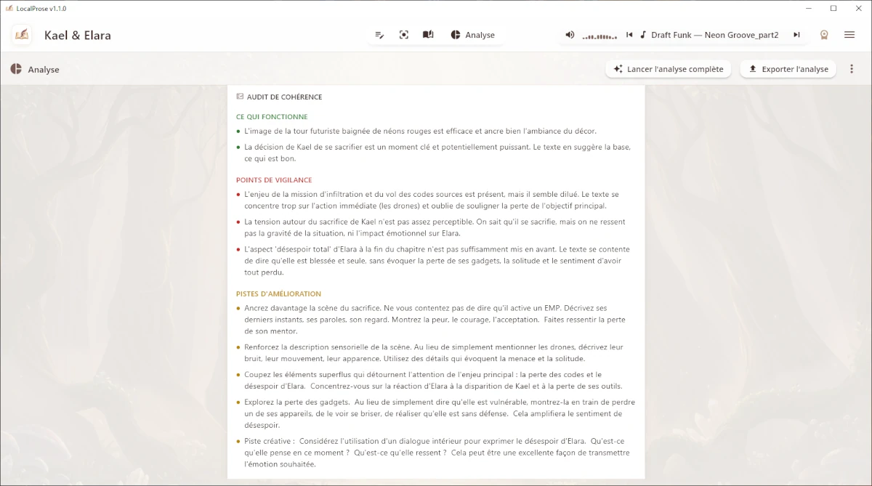Open the book and codex icon
Viewport: 872px width, 486px height.
coord(428,35)
